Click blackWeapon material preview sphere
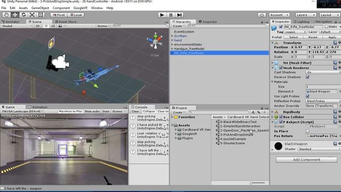This screenshot has height=192, width=341. click(278, 146)
